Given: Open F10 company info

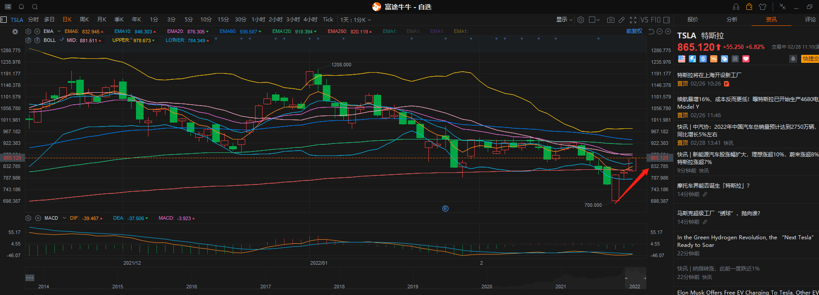Looking at the screenshot, I should 655,20.
